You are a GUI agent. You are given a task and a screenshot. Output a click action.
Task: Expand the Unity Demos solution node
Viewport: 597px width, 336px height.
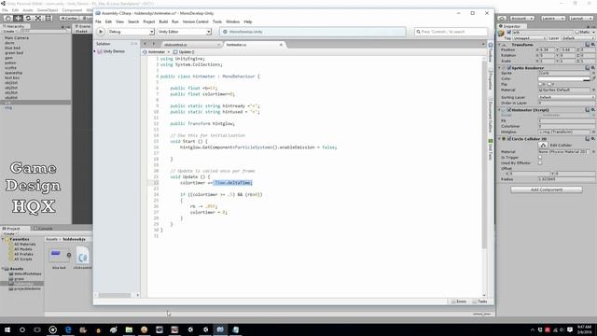pos(95,51)
